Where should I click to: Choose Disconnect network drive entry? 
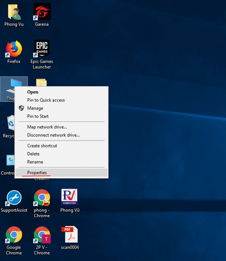tap(53, 135)
